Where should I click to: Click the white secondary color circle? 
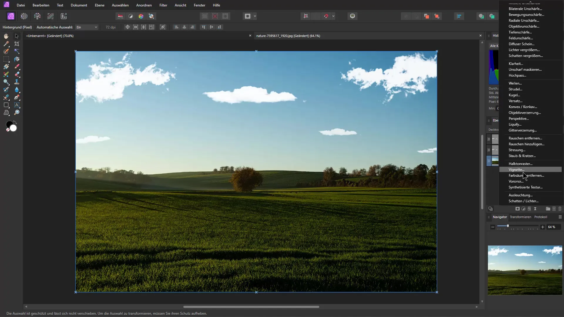point(14,128)
